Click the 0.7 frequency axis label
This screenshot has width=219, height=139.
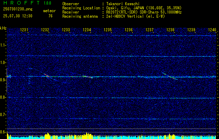[3, 115]
